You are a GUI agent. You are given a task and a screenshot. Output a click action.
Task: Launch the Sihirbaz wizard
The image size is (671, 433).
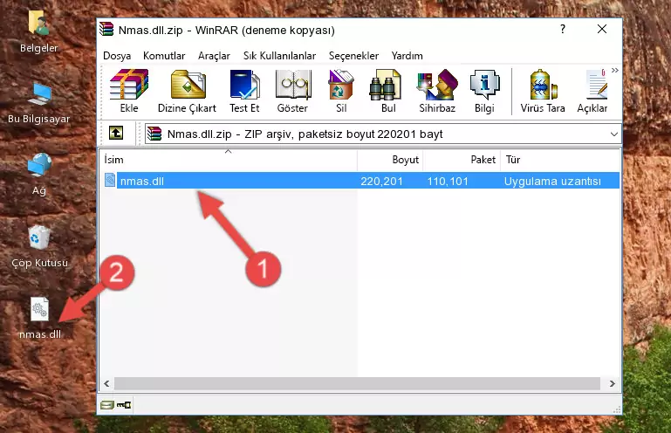click(x=437, y=91)
